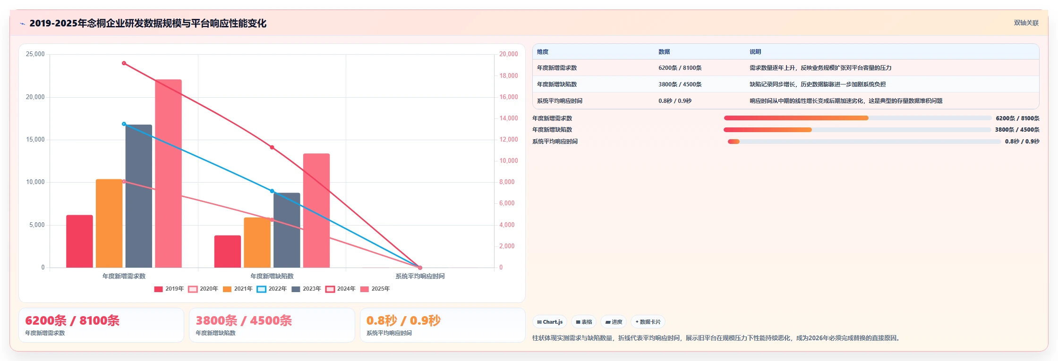Click the footer note starting 柱状体现实测需求

click(x=716, y=338)
